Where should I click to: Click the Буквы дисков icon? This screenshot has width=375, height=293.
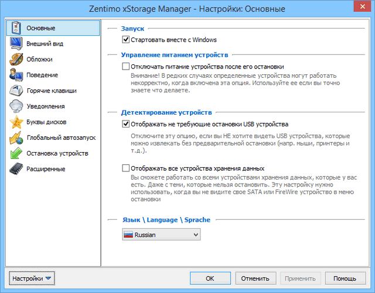[16, 122]
